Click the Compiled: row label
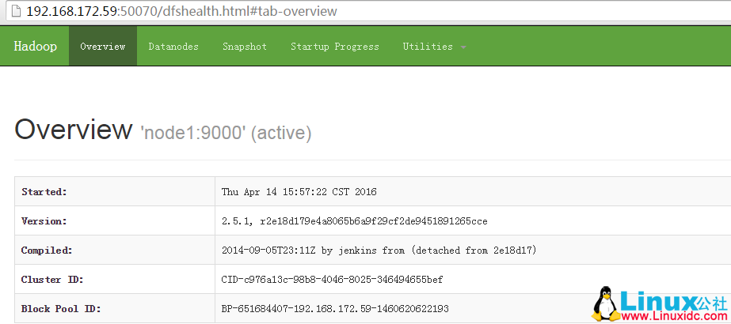 (x=47, y=251)
